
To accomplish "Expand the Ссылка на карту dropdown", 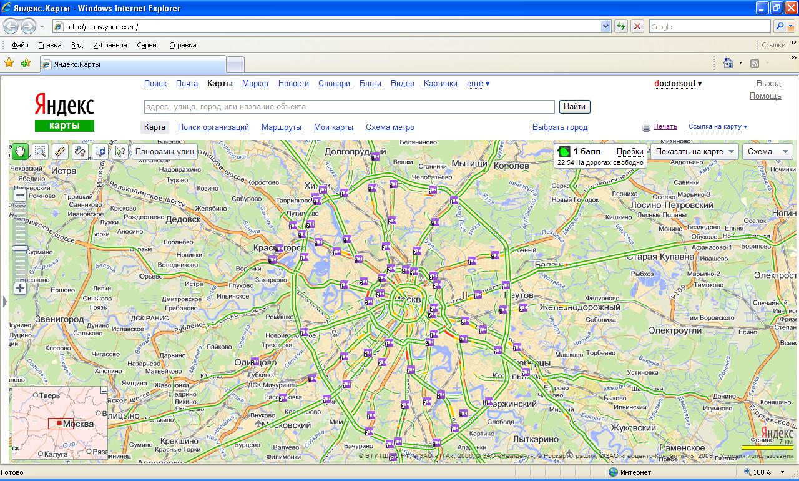I will coord(717,127).
